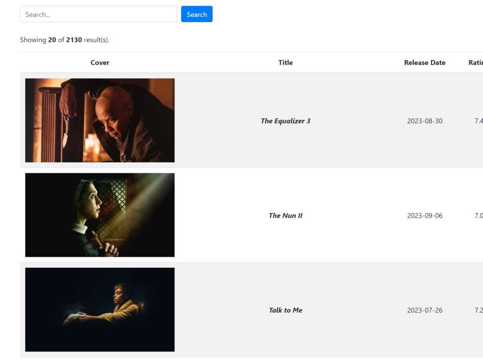
Task: Click The Nun II title
Action: point(285,215)
